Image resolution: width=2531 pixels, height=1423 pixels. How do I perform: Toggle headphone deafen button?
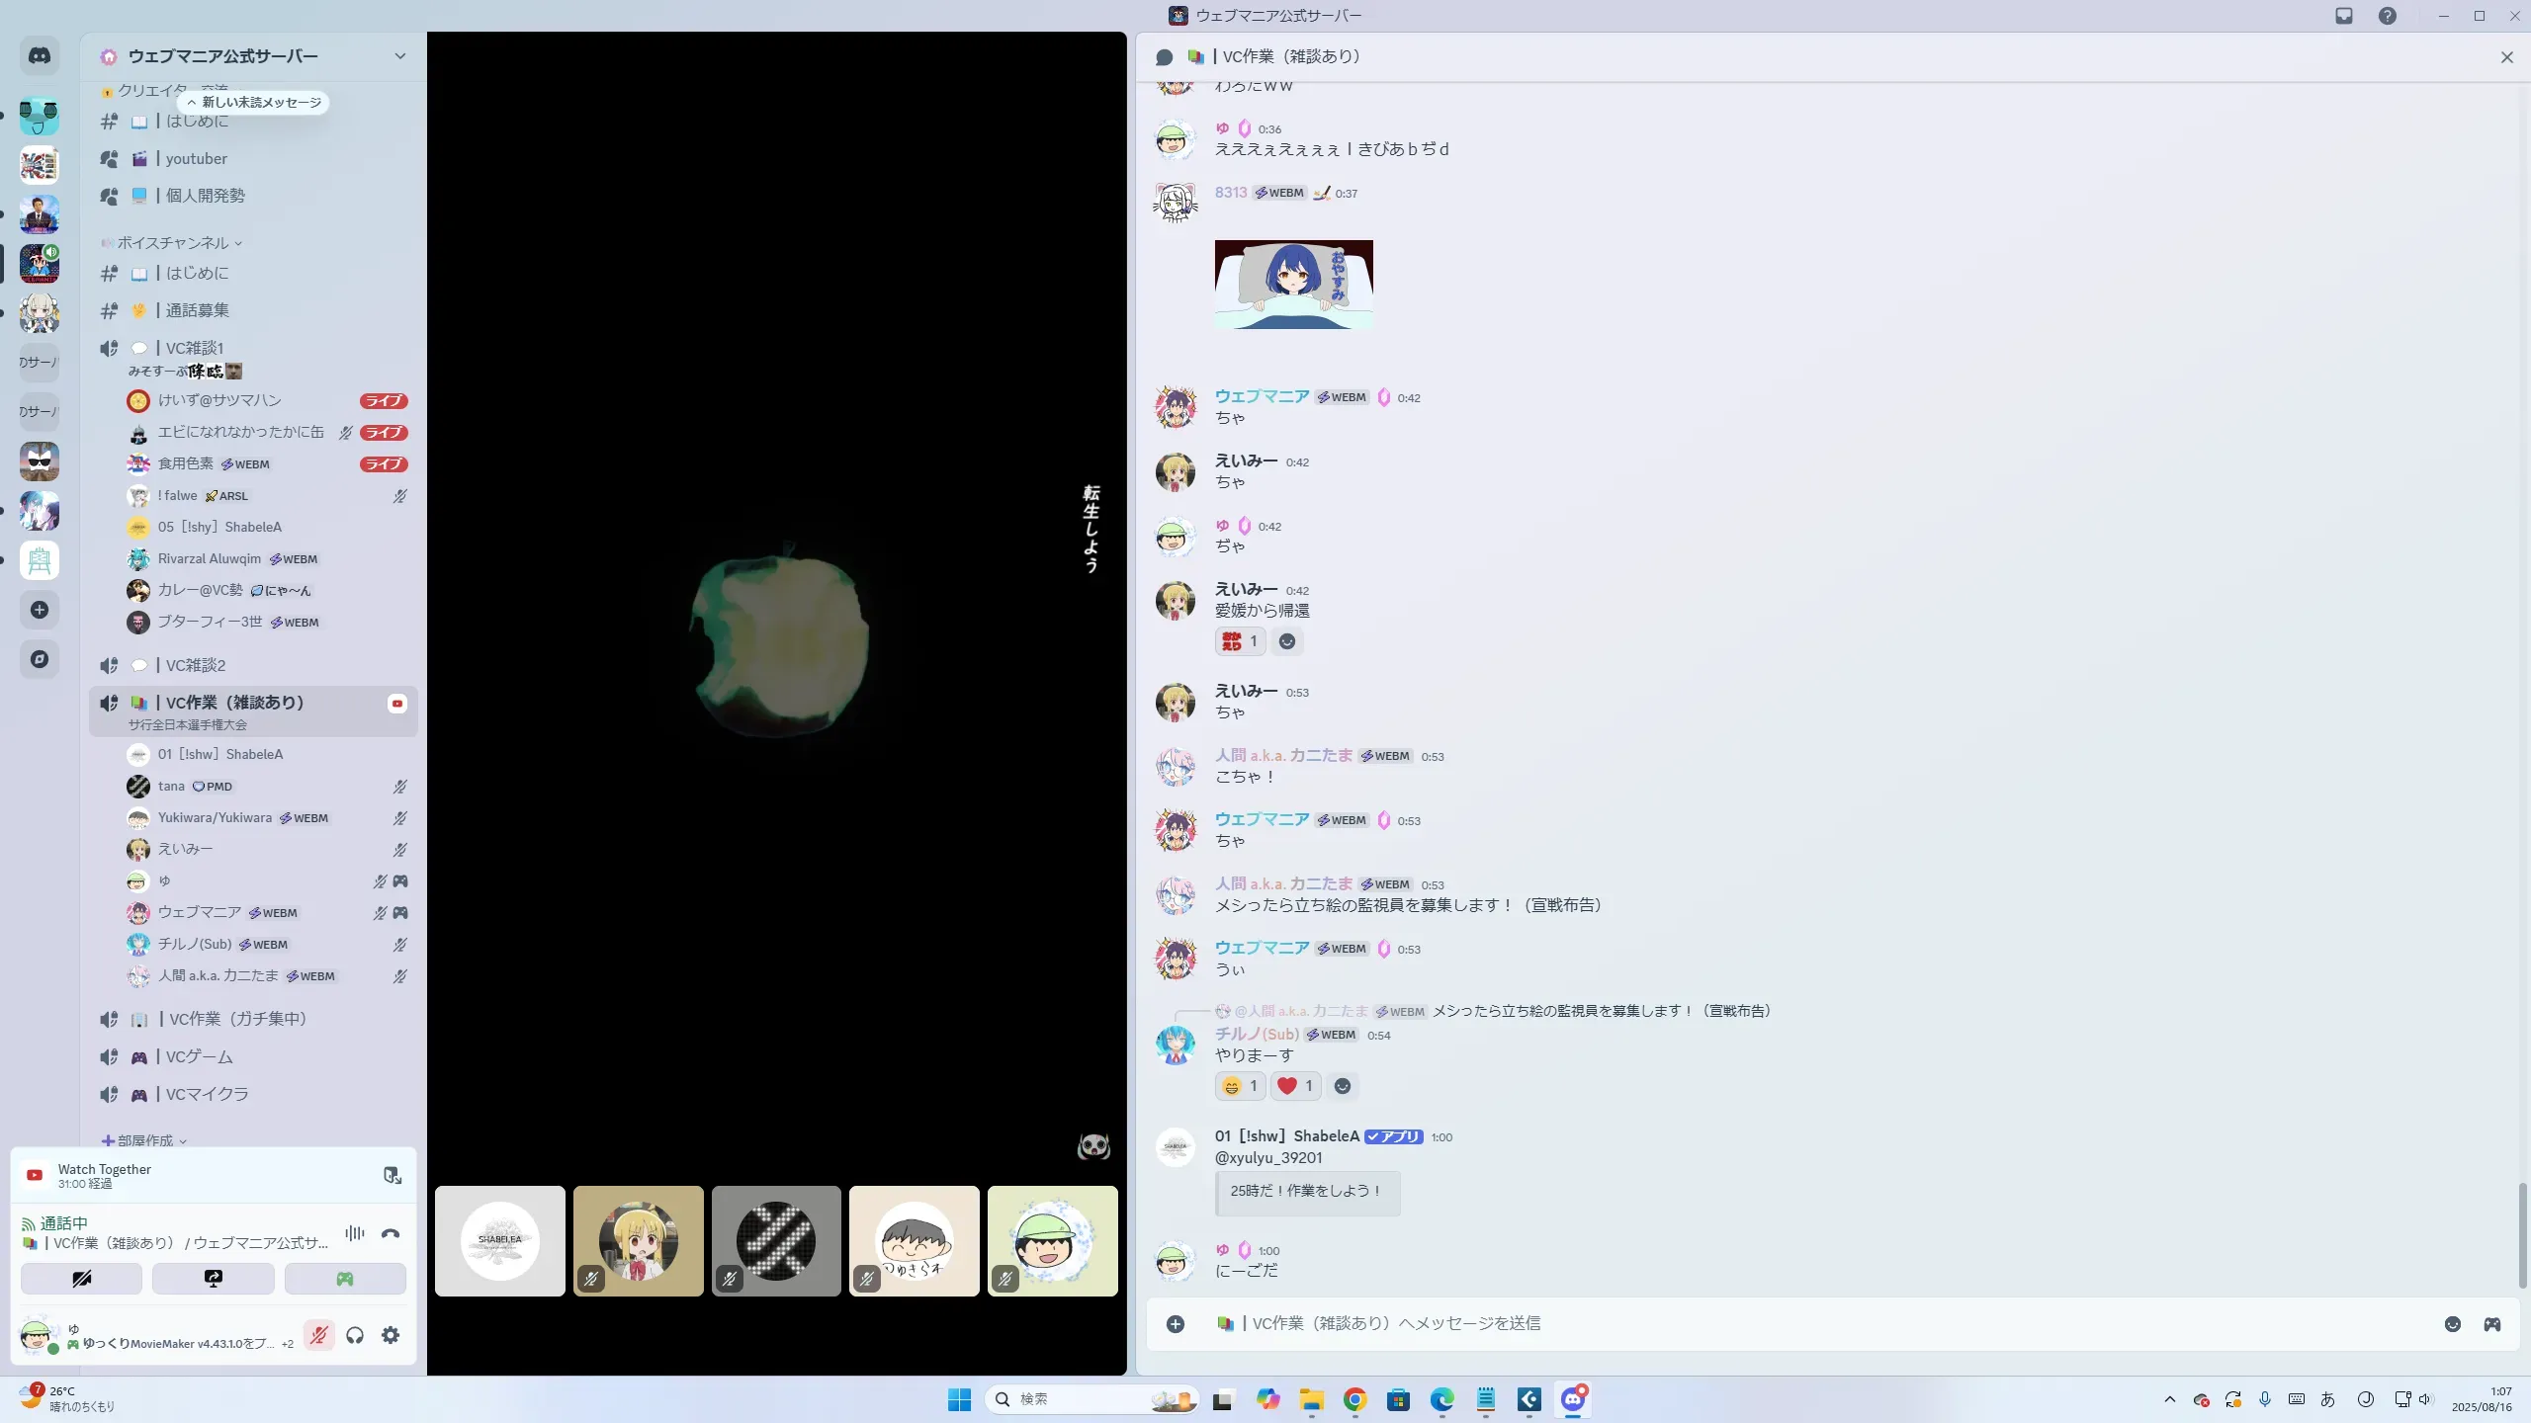[355, 1335]
